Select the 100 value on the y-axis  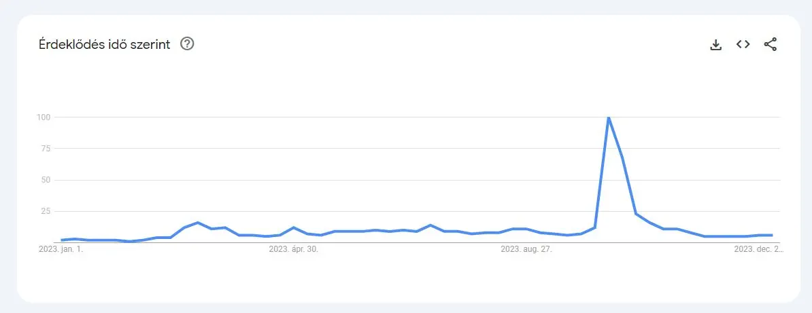44,117
